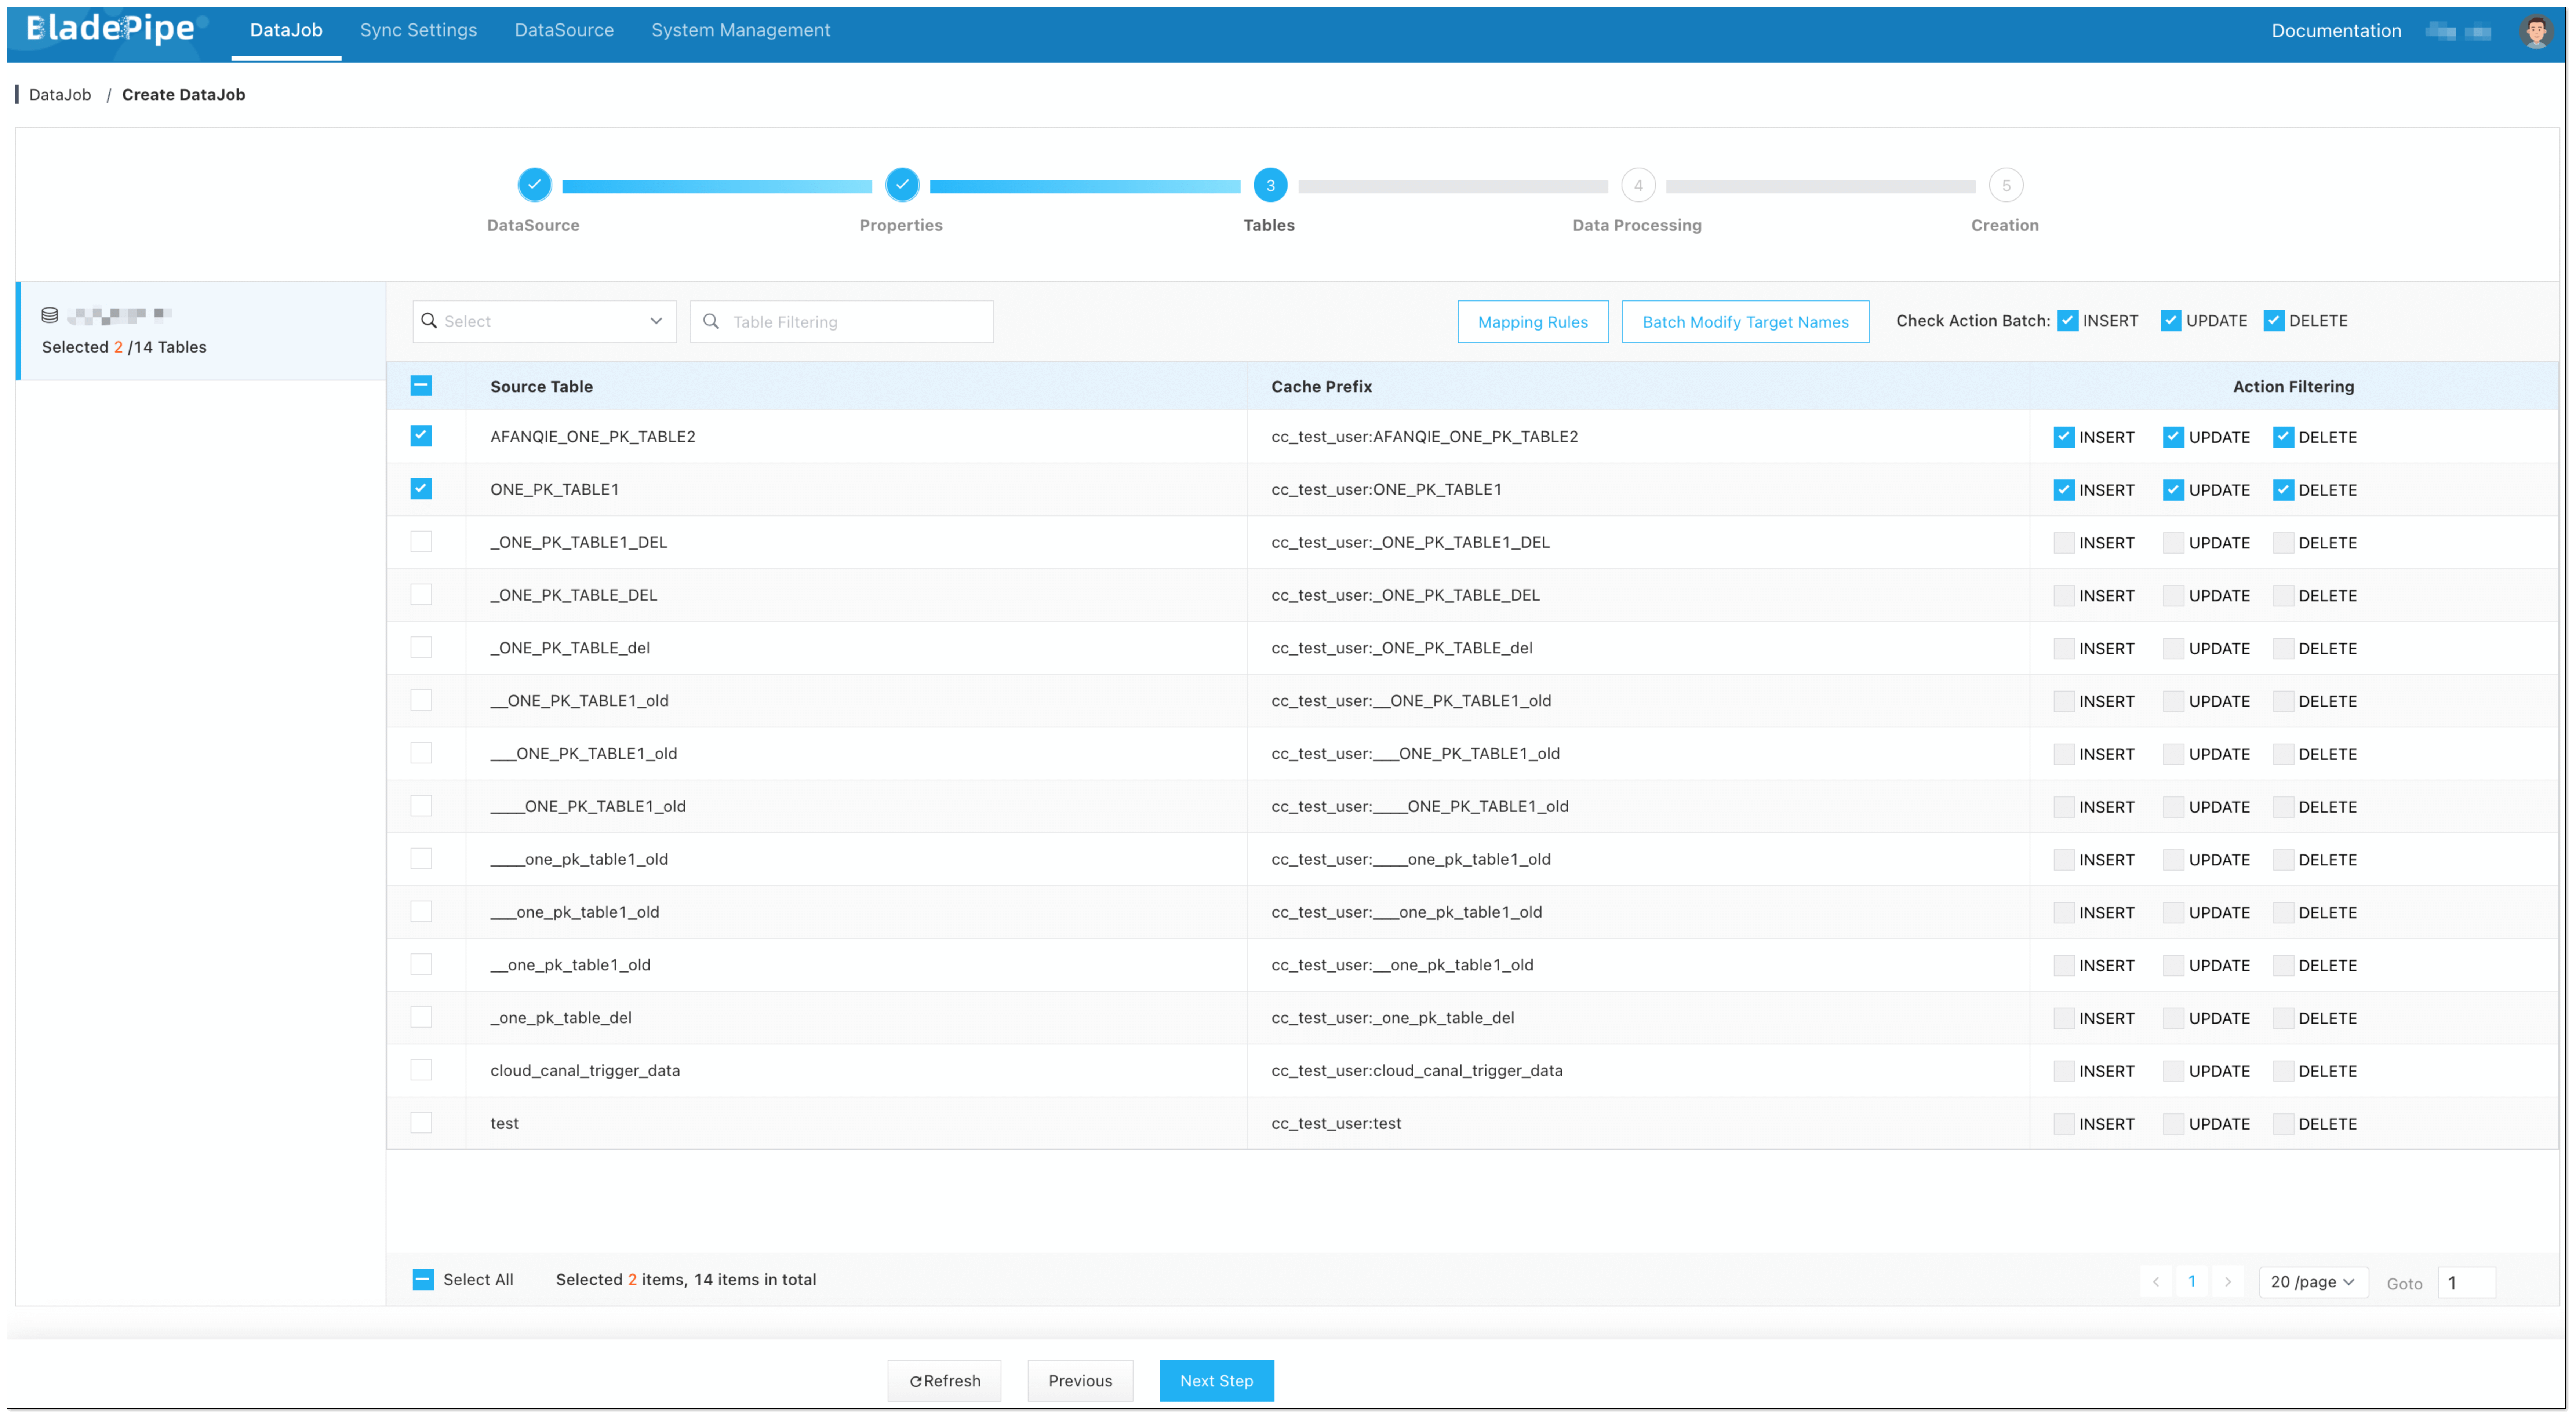Click the database icon in the left panel
The image size is (2576, 1419).
click(49, 315)
